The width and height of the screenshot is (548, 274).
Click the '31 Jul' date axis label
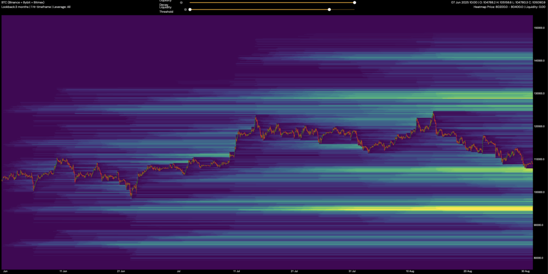pos(352,271)
